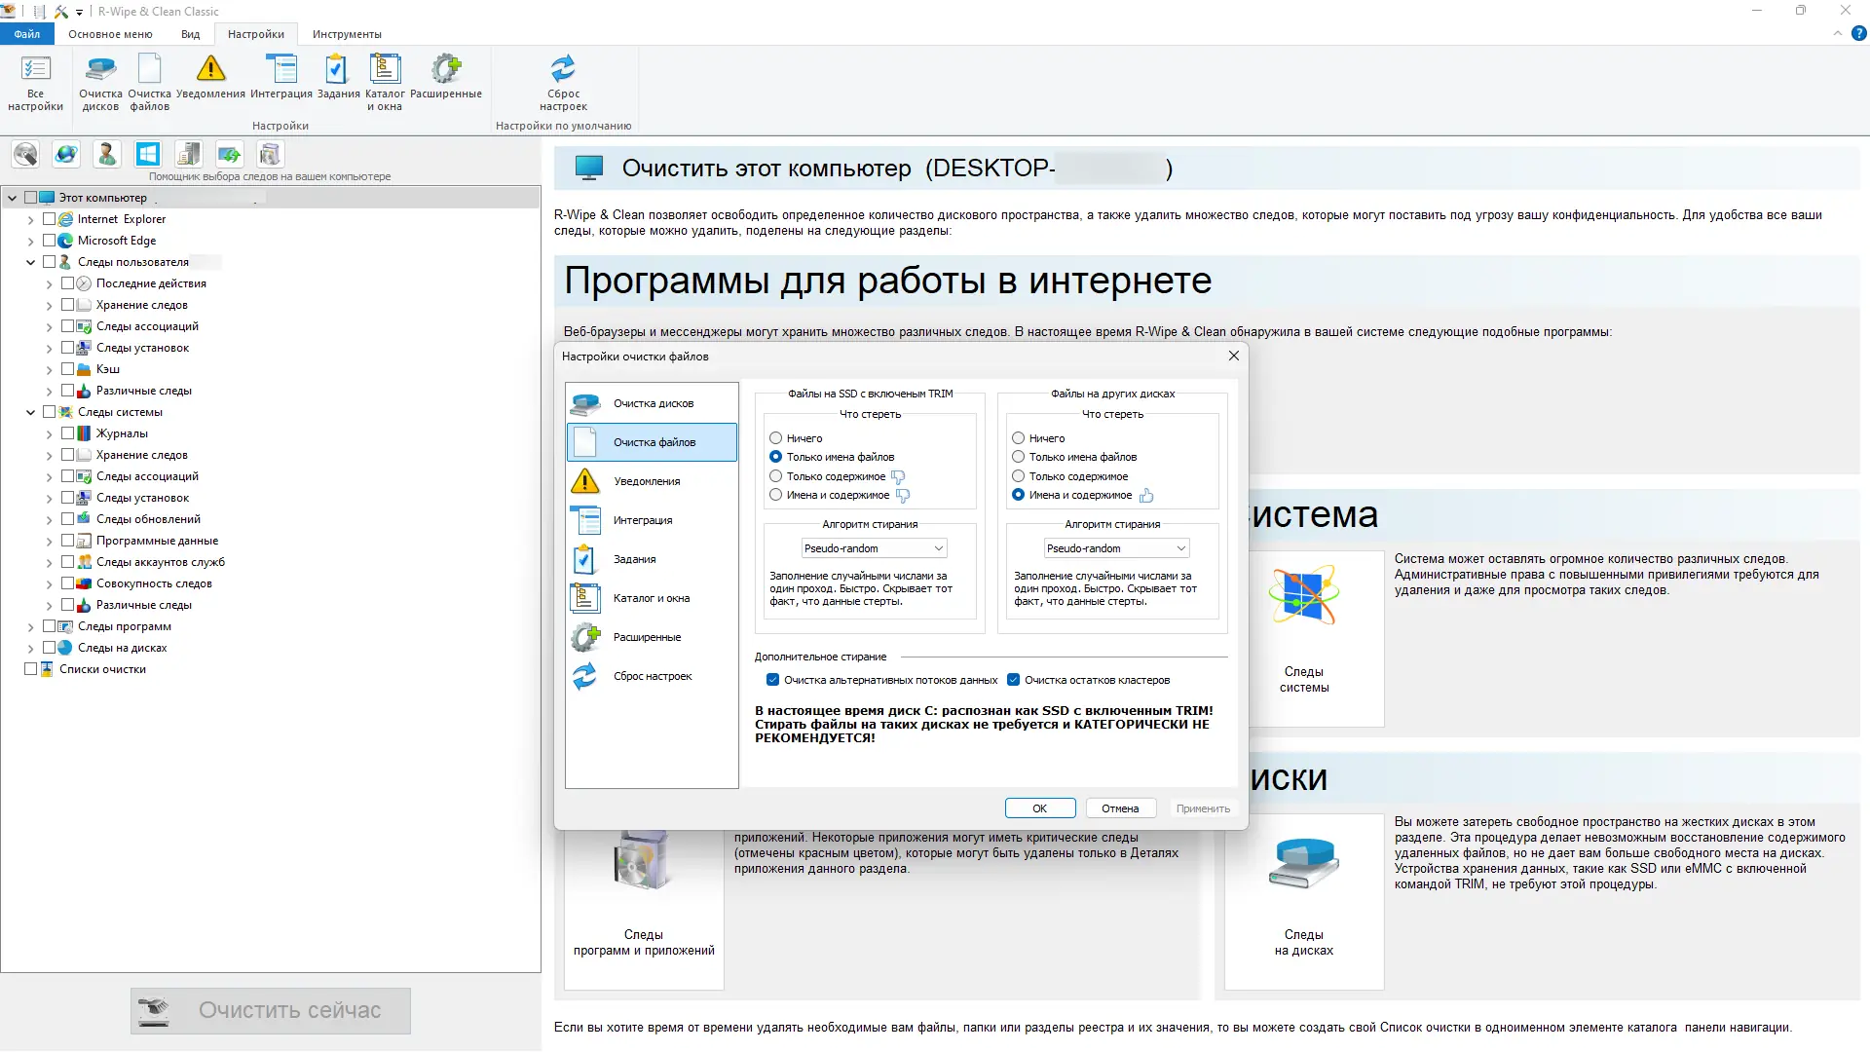Open Каталог и окна in dialog sidebar
1870x1052 pixels.
651,598
